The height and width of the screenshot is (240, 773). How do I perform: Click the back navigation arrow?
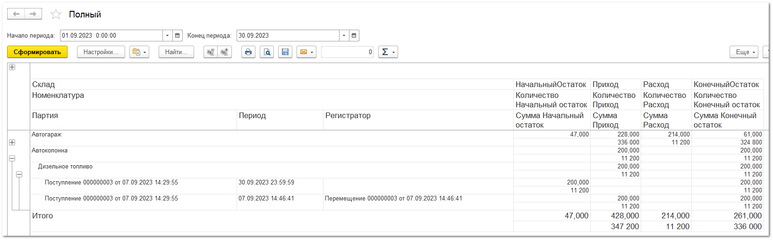coord(16,14)
